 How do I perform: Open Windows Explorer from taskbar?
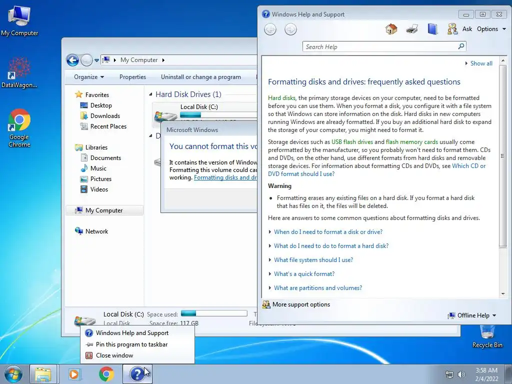(x=43, y=374)
